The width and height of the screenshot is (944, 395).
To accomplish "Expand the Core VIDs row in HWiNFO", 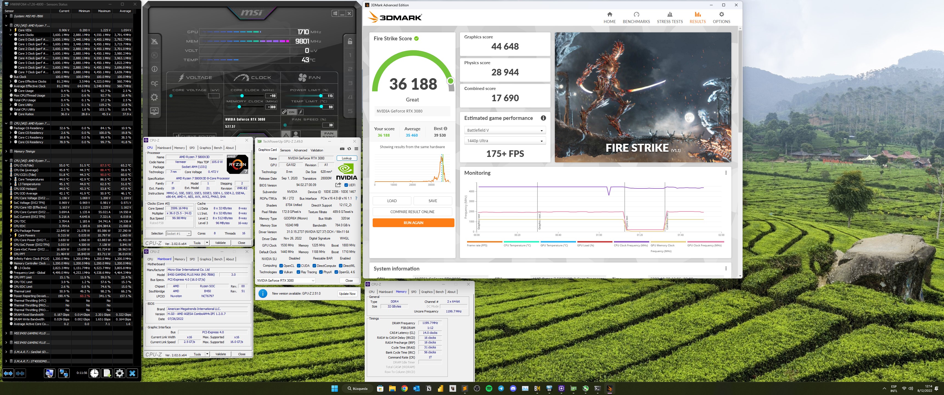I will [x=11, y=30].
